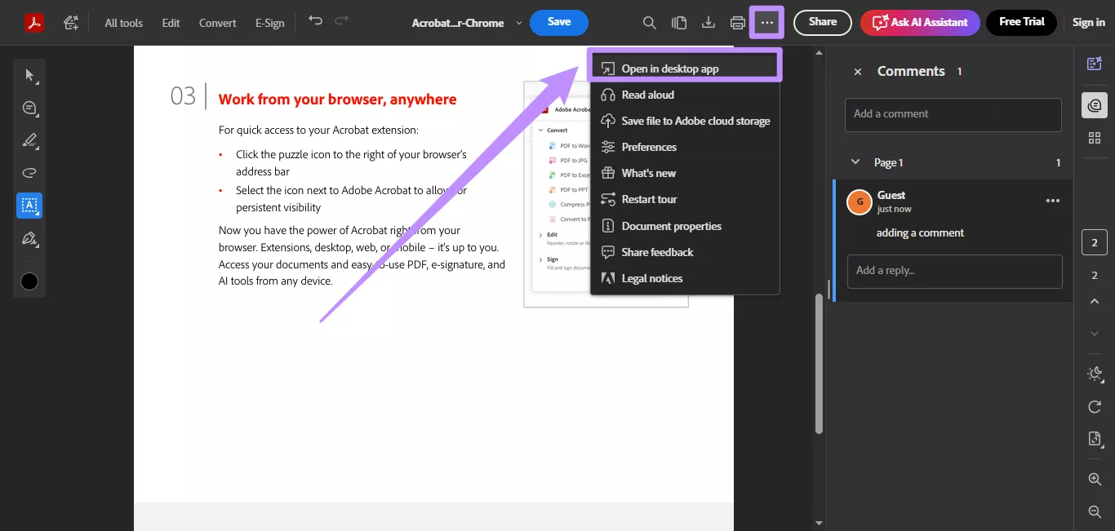Open the E-Sign menu
1115x531 pixels.
[x=269, y=23]
